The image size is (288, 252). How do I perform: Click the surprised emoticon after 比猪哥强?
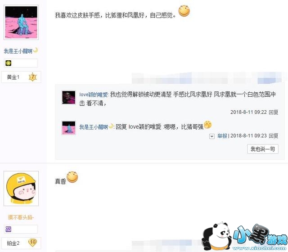click(x=207, y=125)
